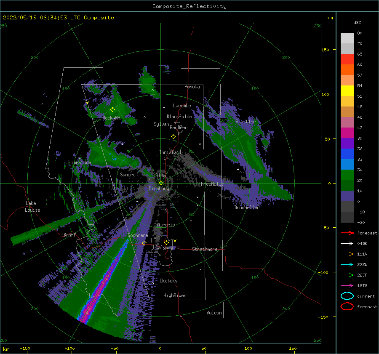Screen dimensions: 379x354
Task: Click the yellow diamond marker above Calgary
Action: click(166, 242)
